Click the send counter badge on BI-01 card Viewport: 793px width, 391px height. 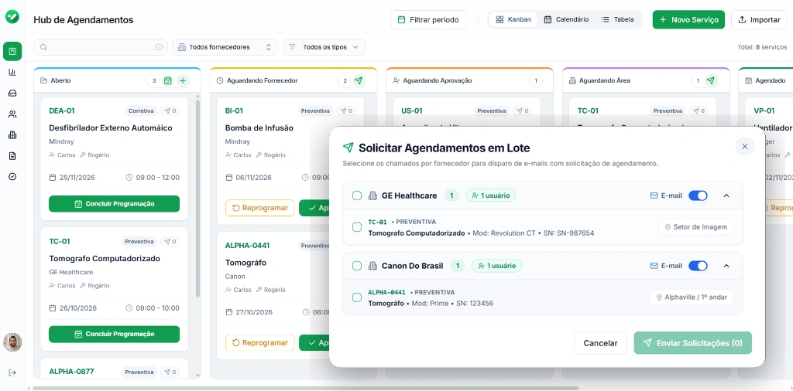346,111
